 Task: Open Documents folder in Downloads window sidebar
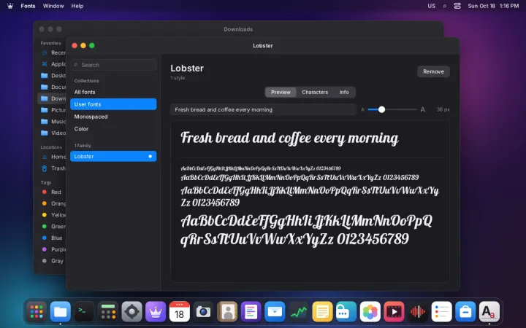coord(53,87)
